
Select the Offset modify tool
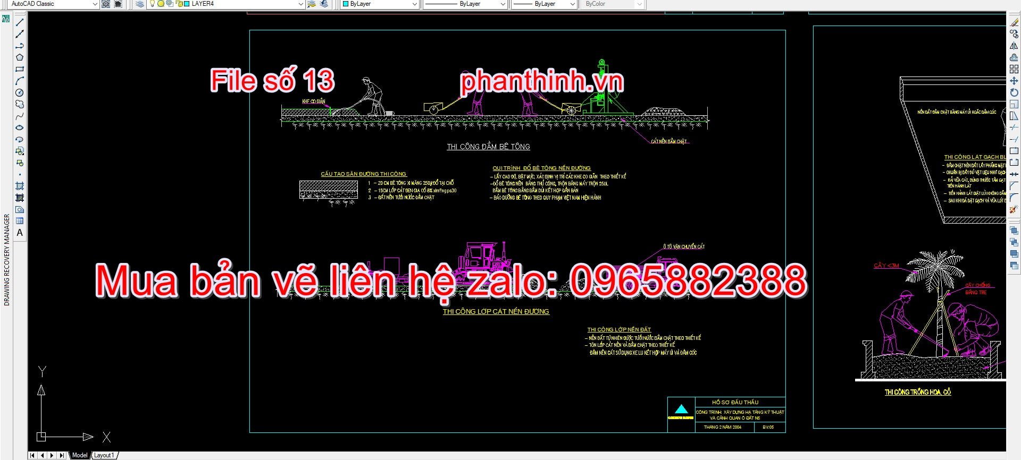pos(1014,57)
